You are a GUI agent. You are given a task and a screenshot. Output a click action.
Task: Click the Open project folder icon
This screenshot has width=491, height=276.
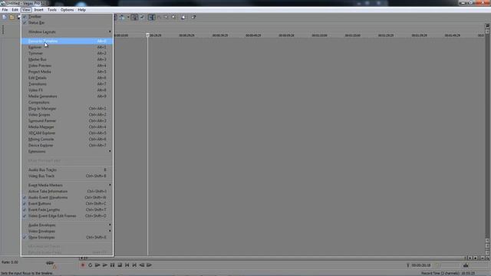(12, 17)
